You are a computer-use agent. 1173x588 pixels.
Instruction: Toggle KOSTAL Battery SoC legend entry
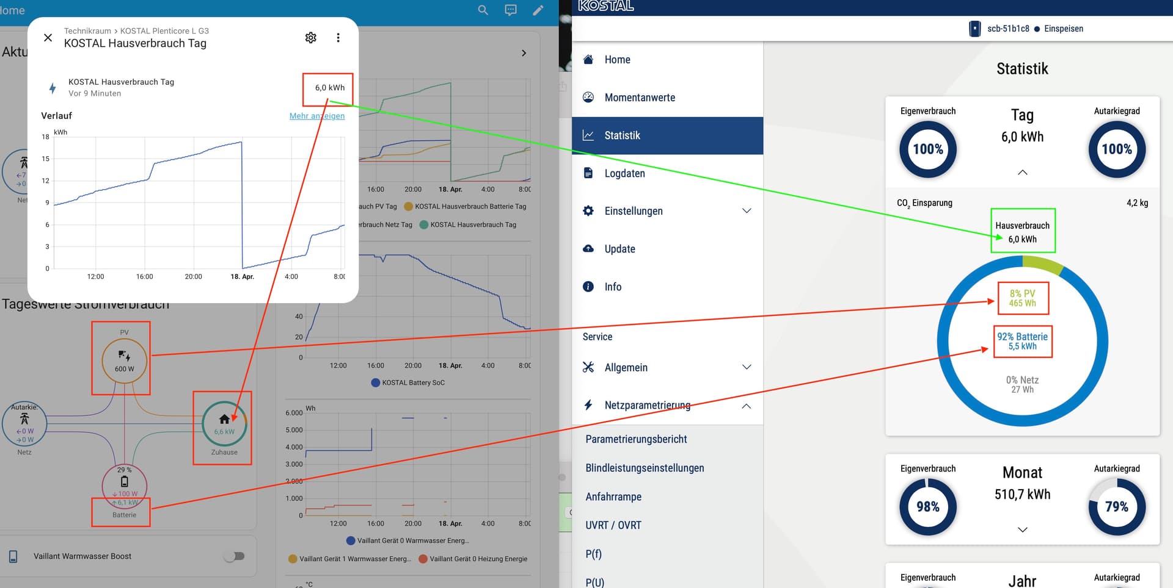(408, 382)
